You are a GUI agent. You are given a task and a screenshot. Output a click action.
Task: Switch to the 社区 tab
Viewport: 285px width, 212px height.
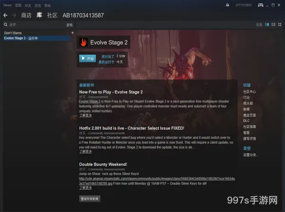(52, 15)
